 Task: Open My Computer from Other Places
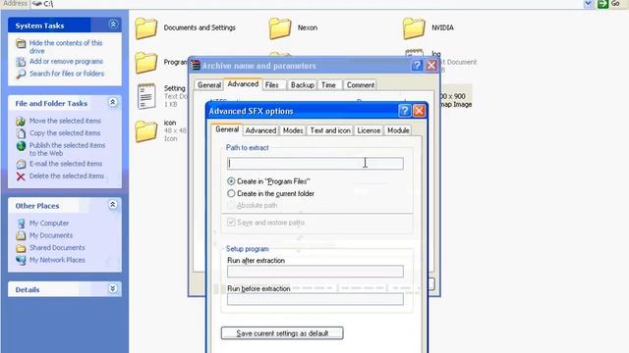click(x=49, y=224)
